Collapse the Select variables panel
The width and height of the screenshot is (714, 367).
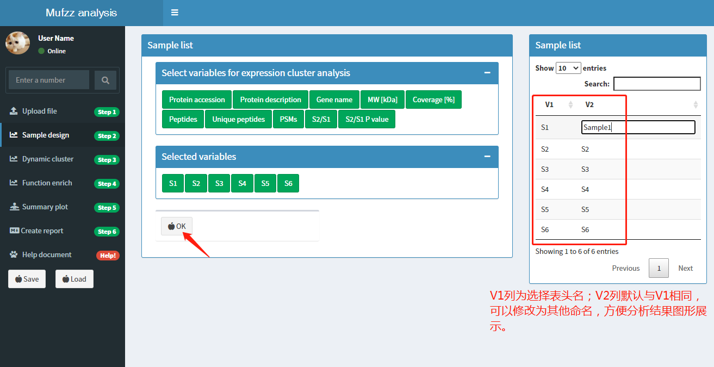pos(487,73)
